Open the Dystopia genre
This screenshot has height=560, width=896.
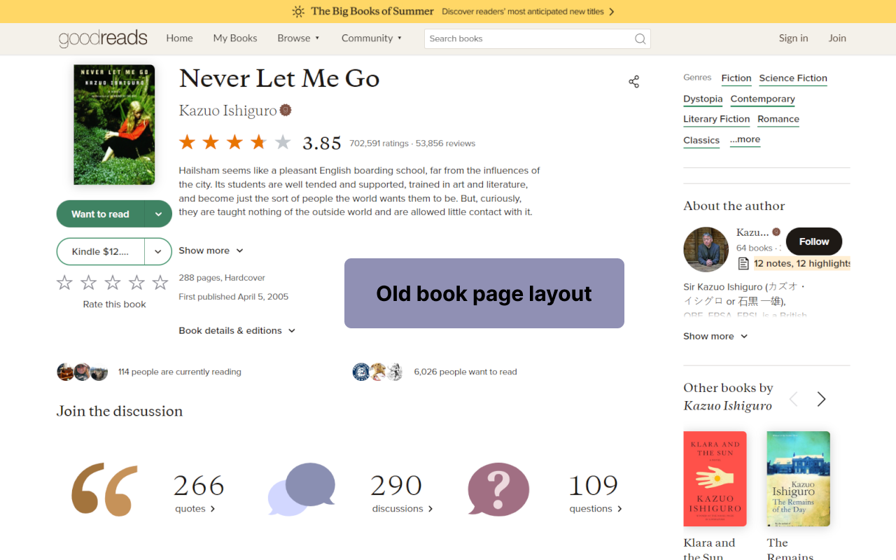703,99
